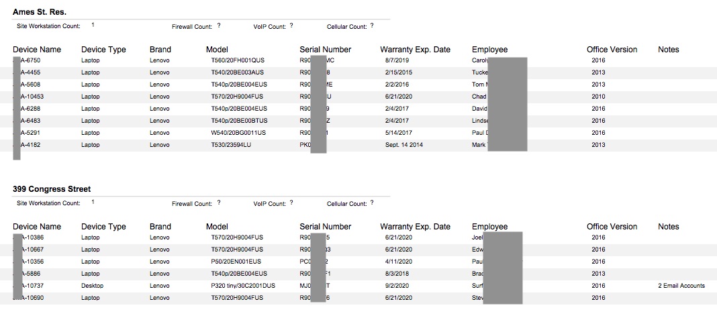Click the warranty date 8/7/2019
The height and width of the screenshot is (326, 717).
[x=397, y=60]
